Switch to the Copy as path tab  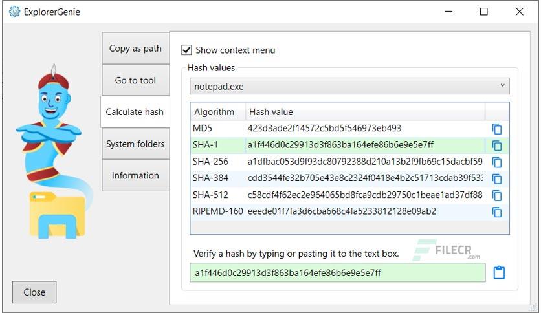[x=135, y=49]
